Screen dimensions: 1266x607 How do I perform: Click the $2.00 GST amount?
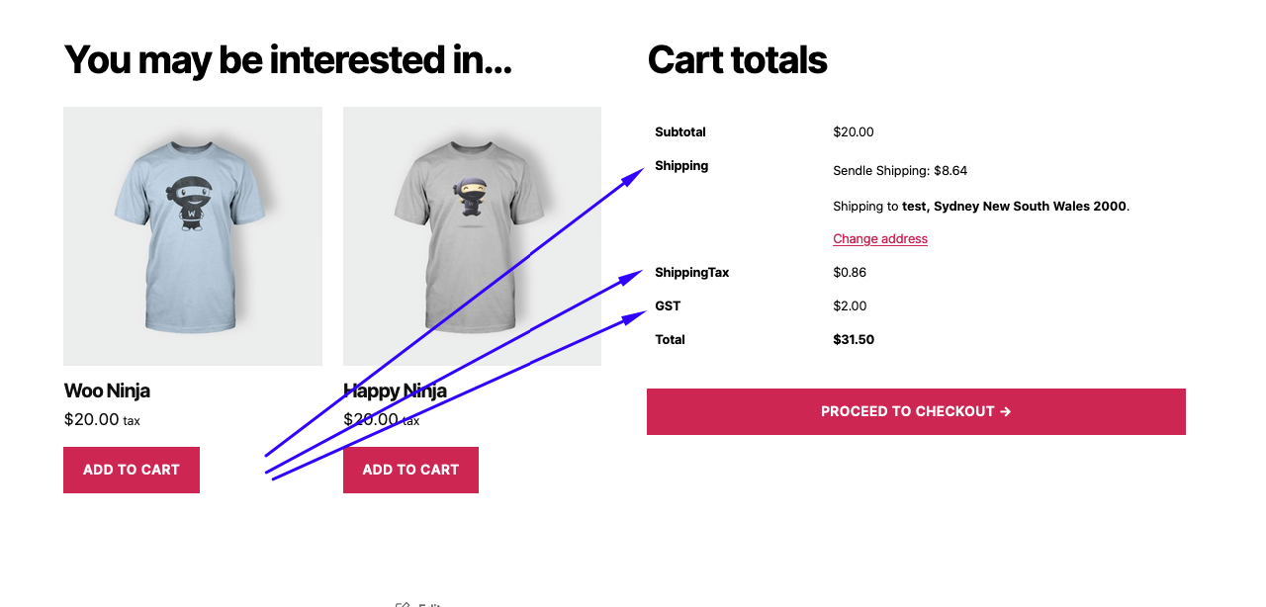(x=850, y=305)
